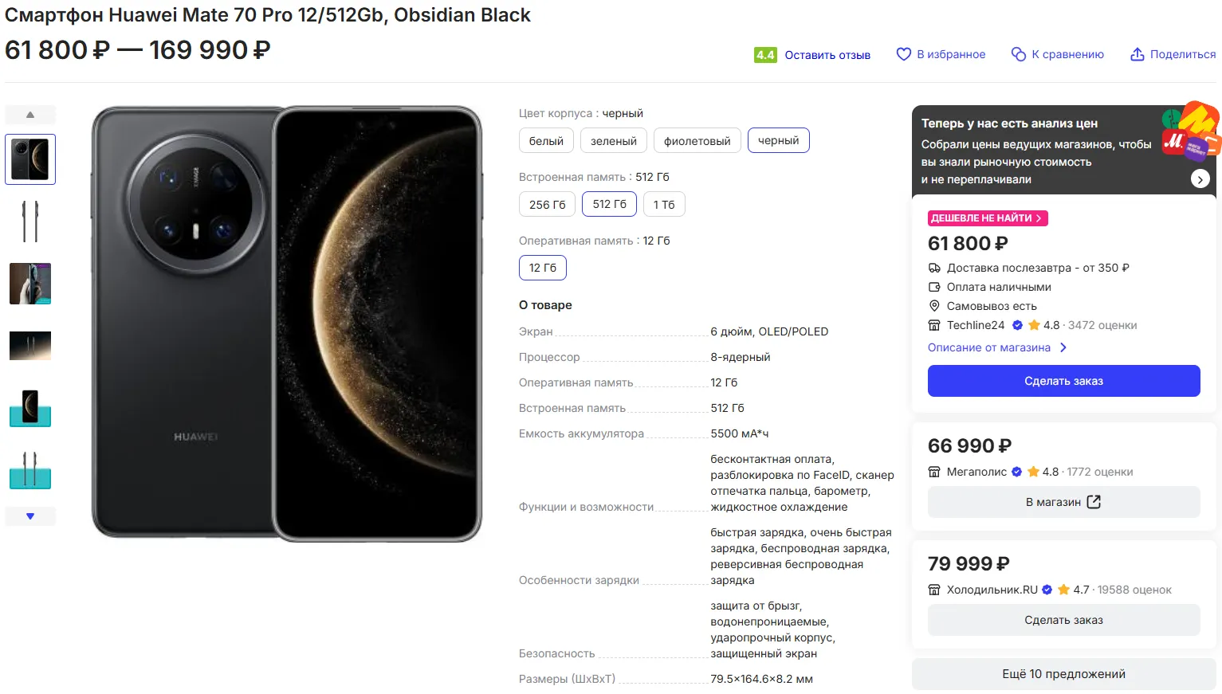Select the фиолетовый color variant
The image size is (1222, 694).
point(697,141)
